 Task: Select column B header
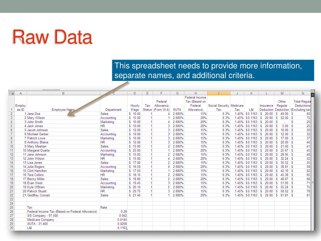[x=63, y=94]
